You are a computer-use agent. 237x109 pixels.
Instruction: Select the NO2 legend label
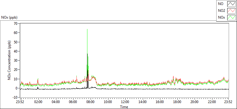[x=221, y=11]
